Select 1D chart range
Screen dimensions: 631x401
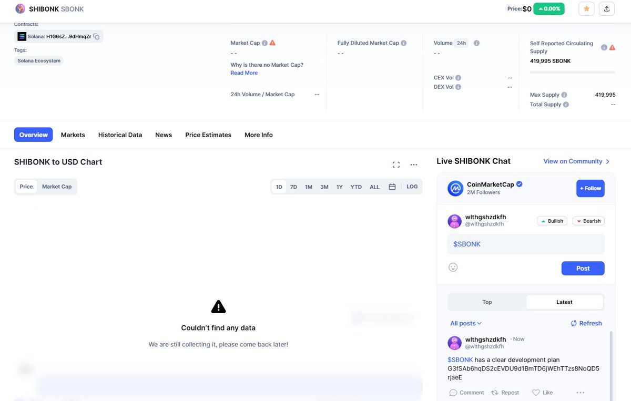tap(279, 187)
